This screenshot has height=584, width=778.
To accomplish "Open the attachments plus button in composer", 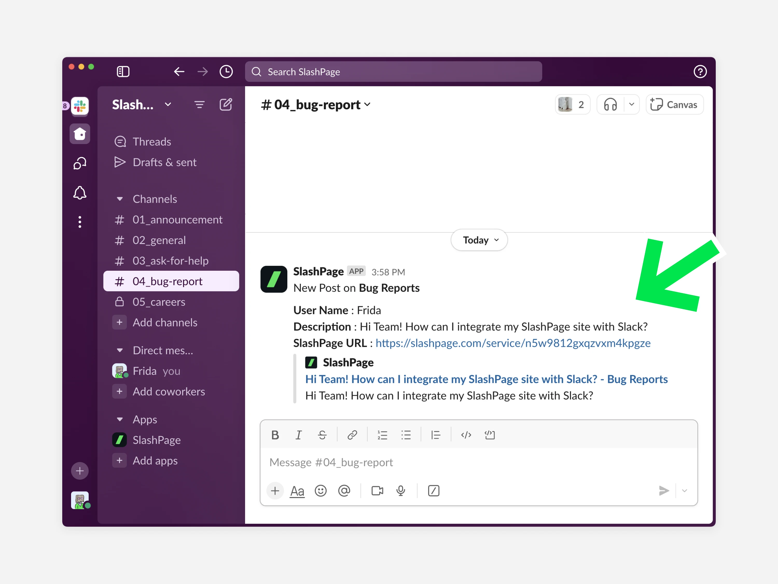I will tap(275, 490).
